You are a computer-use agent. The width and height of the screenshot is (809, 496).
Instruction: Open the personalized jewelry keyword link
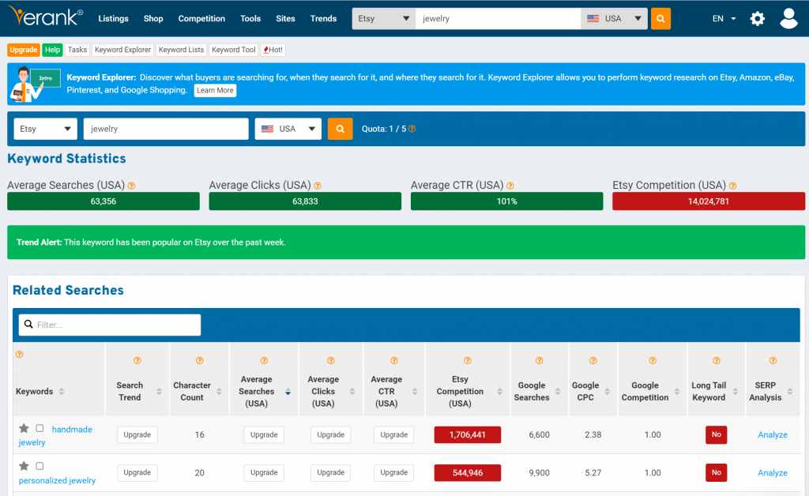57,480
